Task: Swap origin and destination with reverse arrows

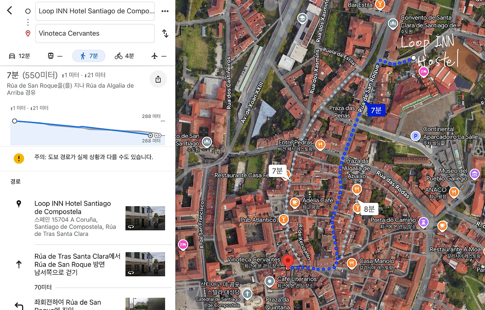Action: point(165,33)
